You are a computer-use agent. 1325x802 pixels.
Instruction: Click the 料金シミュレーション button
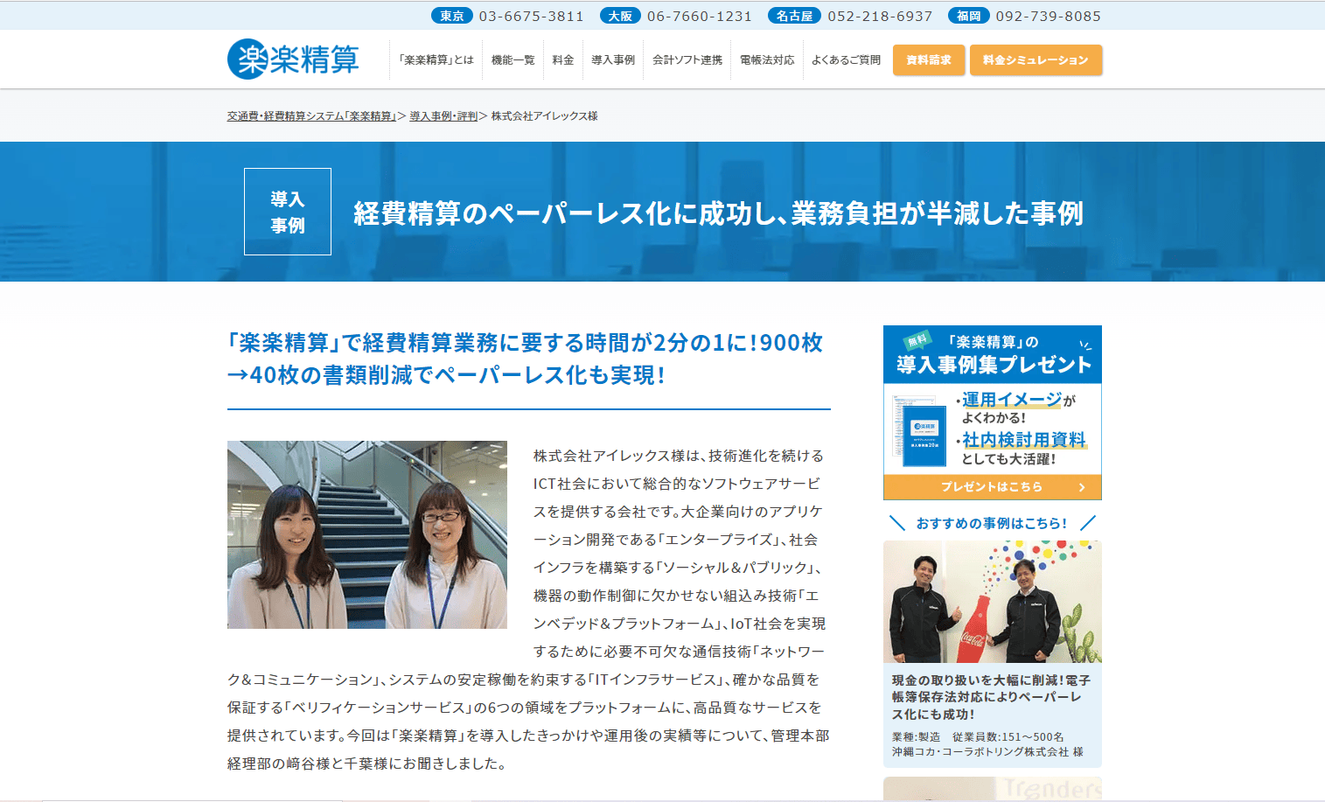coord(1036,60)
